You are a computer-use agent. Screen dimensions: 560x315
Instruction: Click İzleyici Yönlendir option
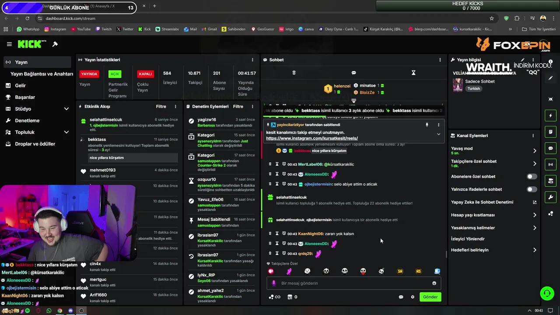[x=468, y=239]
